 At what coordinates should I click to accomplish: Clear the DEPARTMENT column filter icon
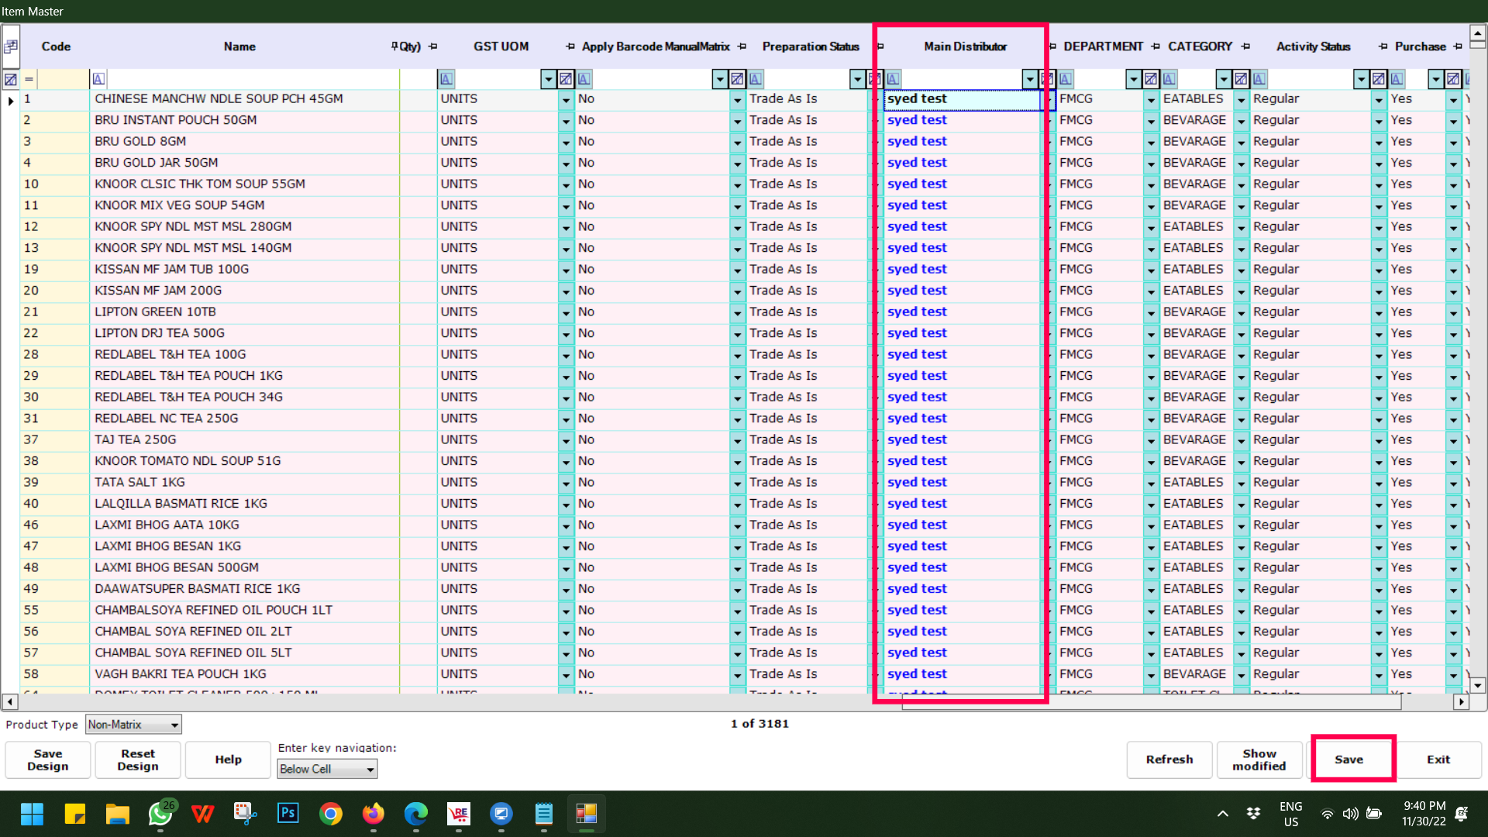(x=1151, y=79)
